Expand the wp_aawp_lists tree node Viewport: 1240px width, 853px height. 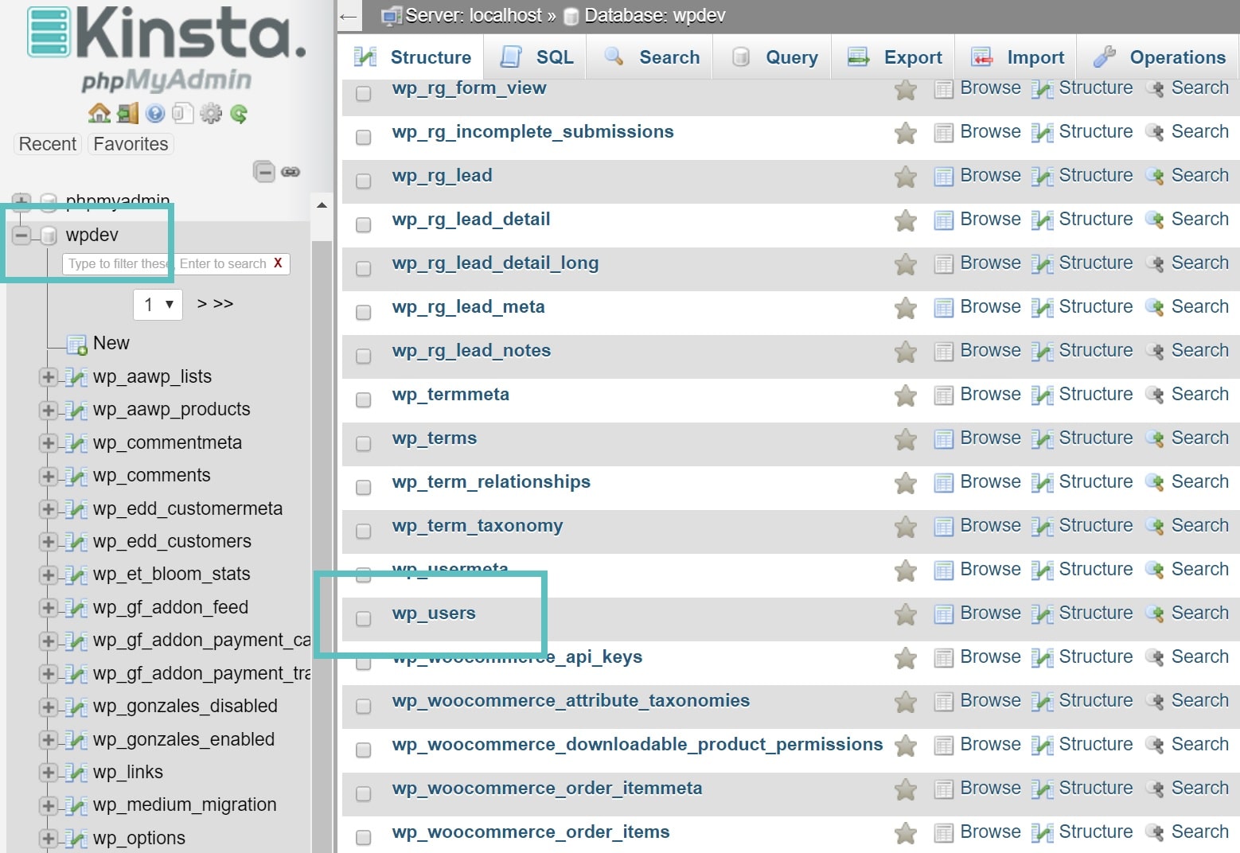tap(49, 377)
